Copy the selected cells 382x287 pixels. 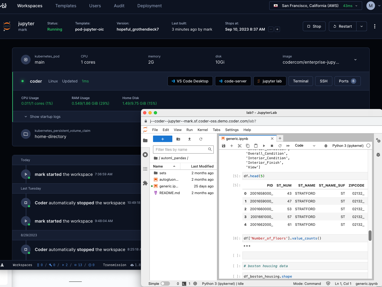point(248,146)
